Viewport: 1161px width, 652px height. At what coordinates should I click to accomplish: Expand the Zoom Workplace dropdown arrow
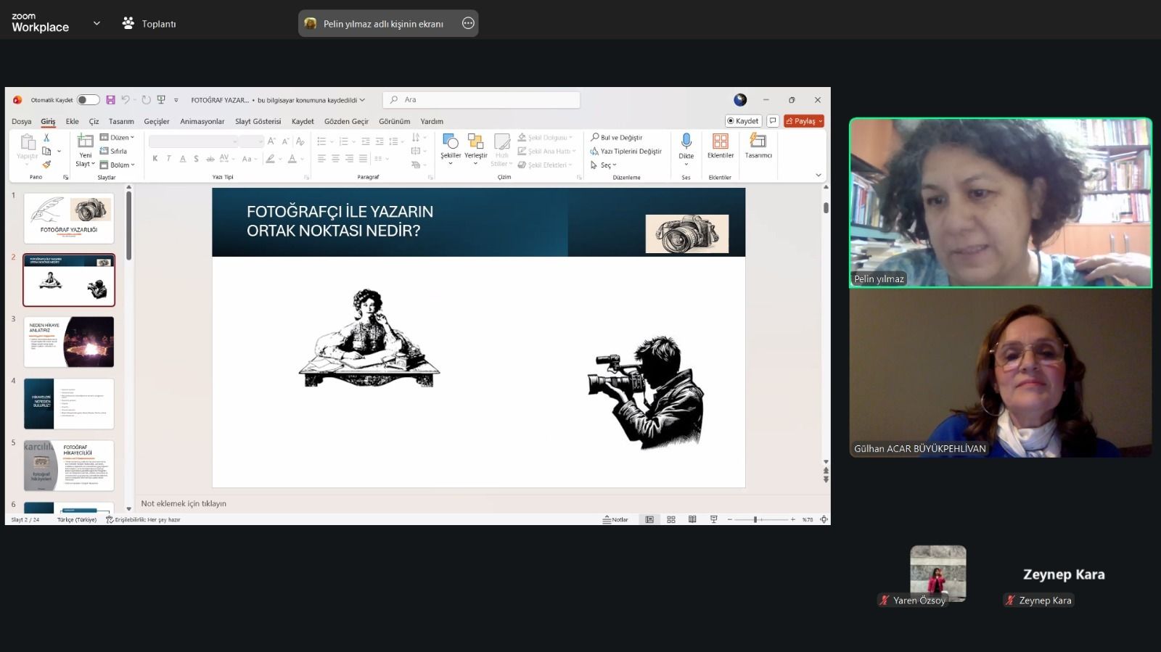click(97, 23)
